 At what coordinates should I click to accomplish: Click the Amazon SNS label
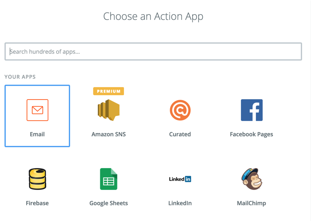coord(109,134)
